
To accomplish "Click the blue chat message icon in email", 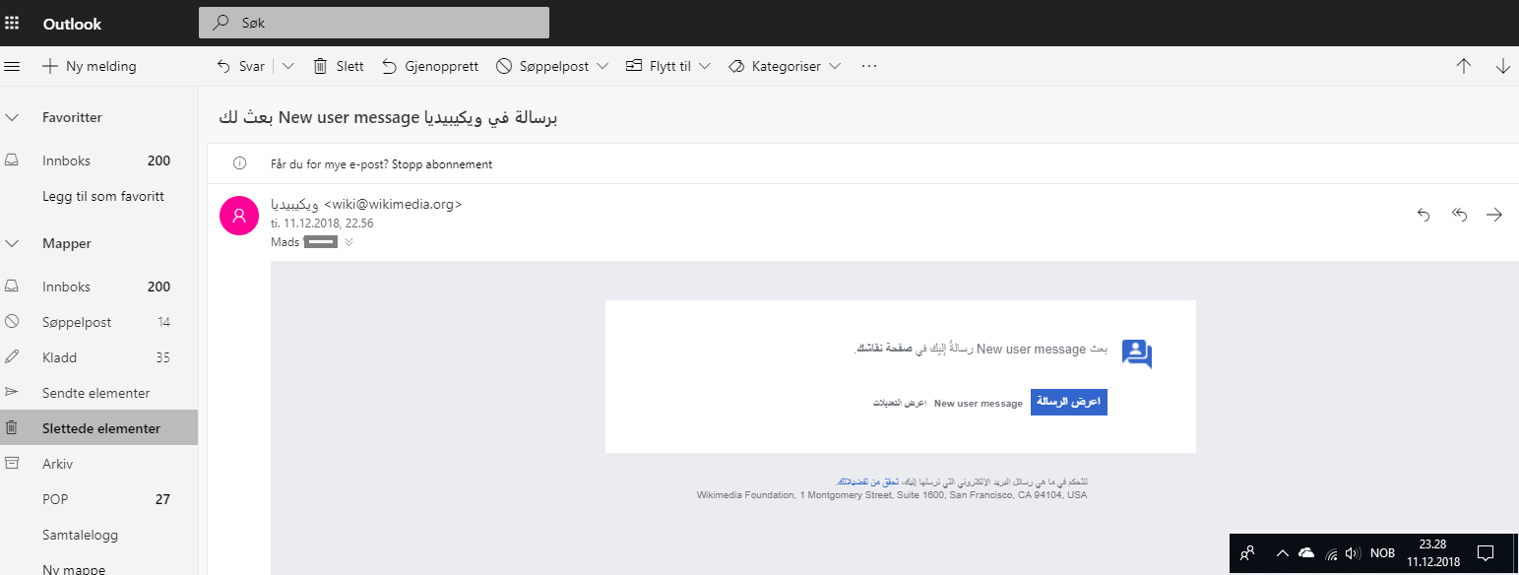I will point(1137,353).
